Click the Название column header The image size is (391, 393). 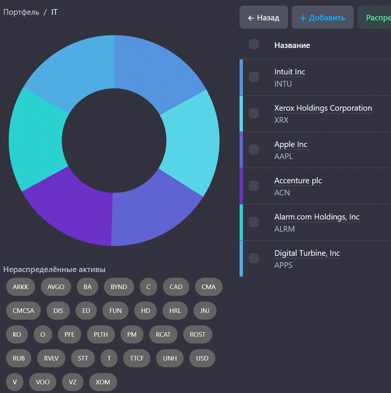pos(292,45)
